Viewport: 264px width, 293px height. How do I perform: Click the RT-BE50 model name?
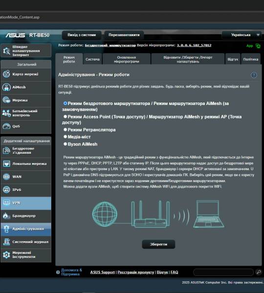[39, 35]
